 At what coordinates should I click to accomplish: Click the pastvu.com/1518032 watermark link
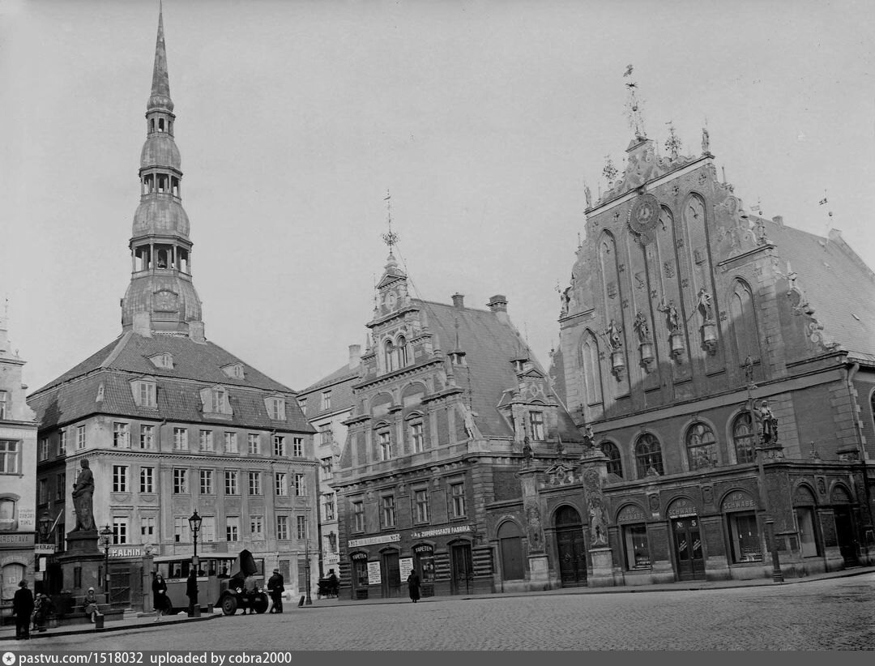click(x=80, y=659)
